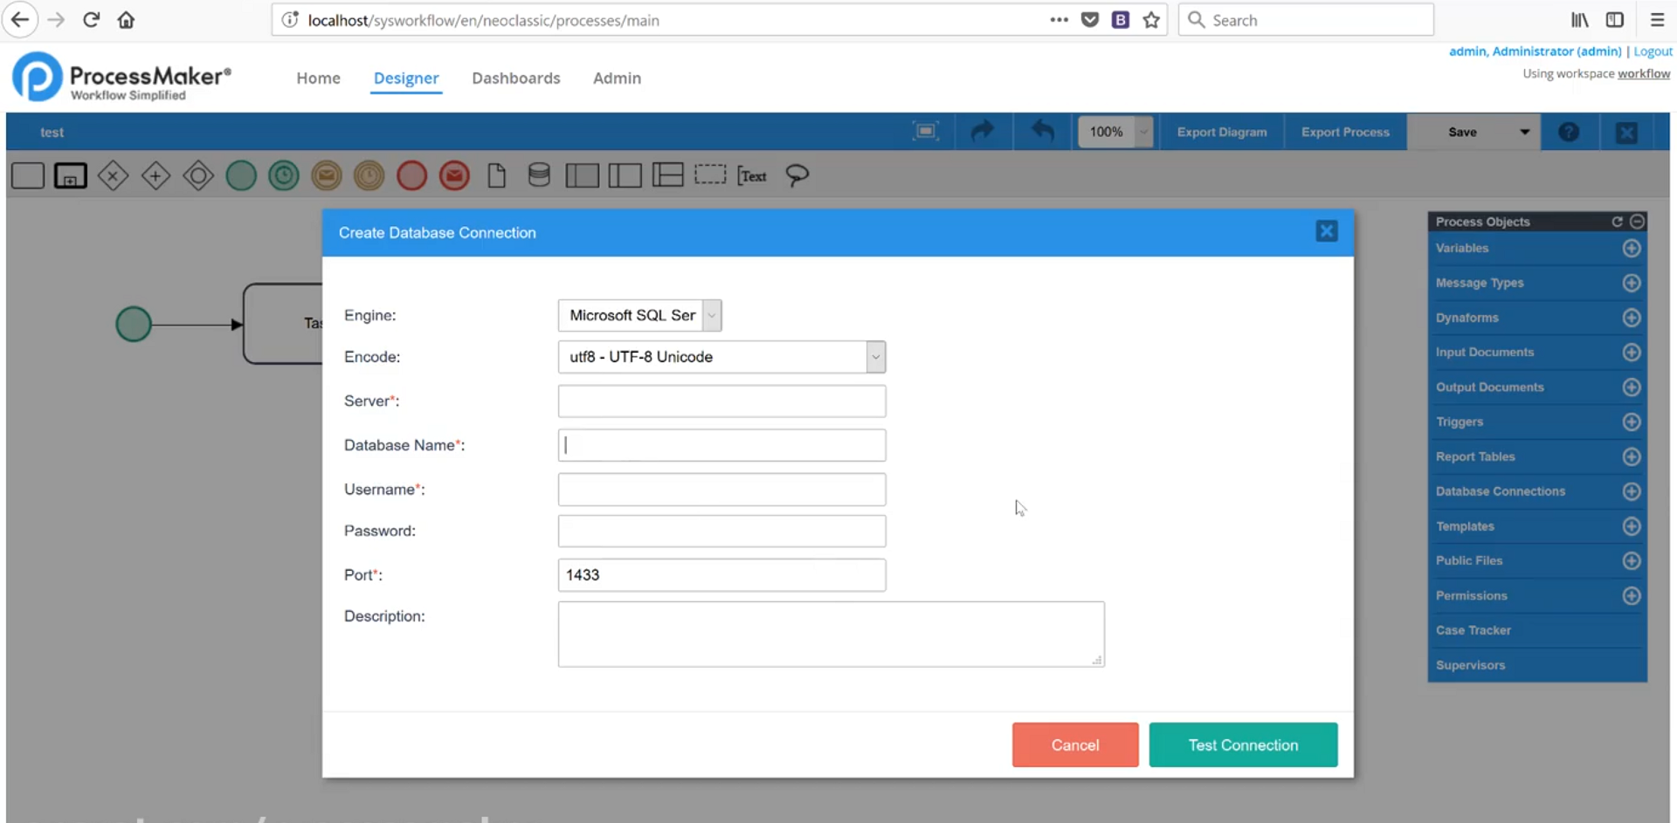Select the Start timer event tool
This screenshot has width=1677, height=823.
284,175
